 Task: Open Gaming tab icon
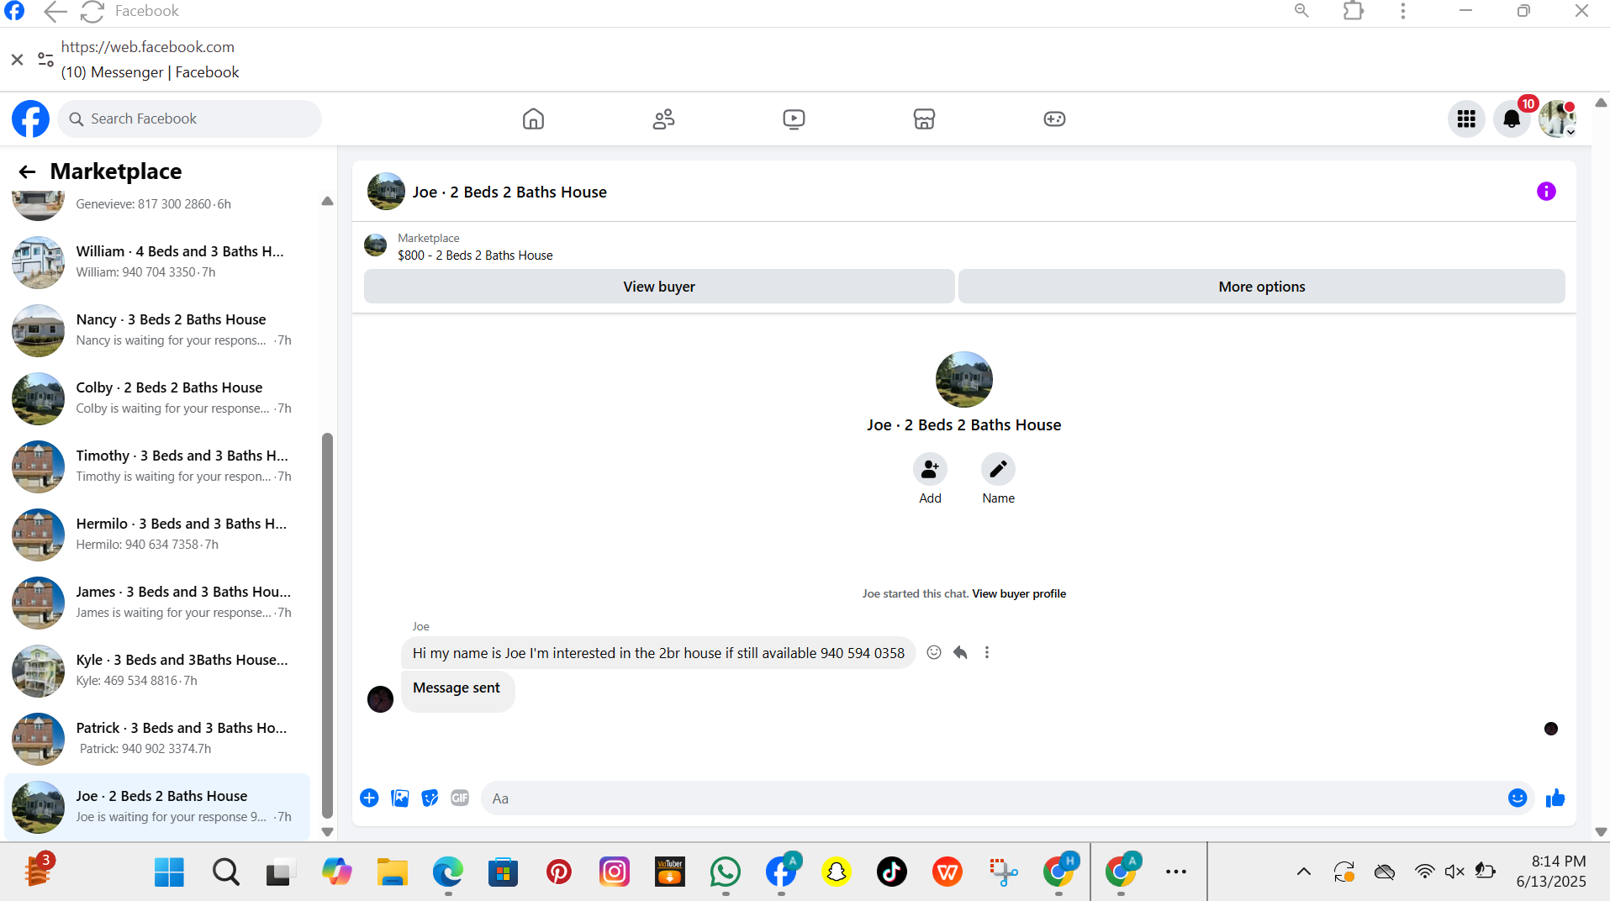tap(1054, 119)
